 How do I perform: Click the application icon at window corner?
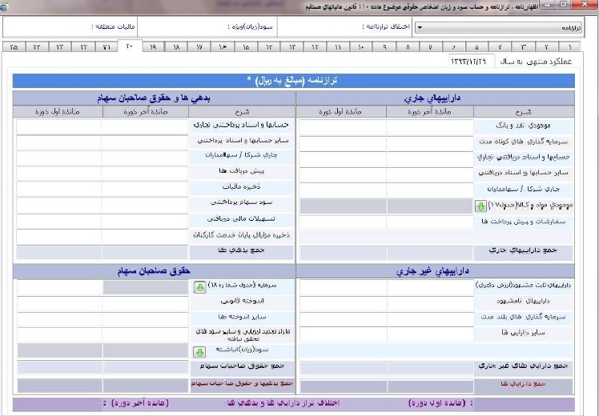pos(3,7)
